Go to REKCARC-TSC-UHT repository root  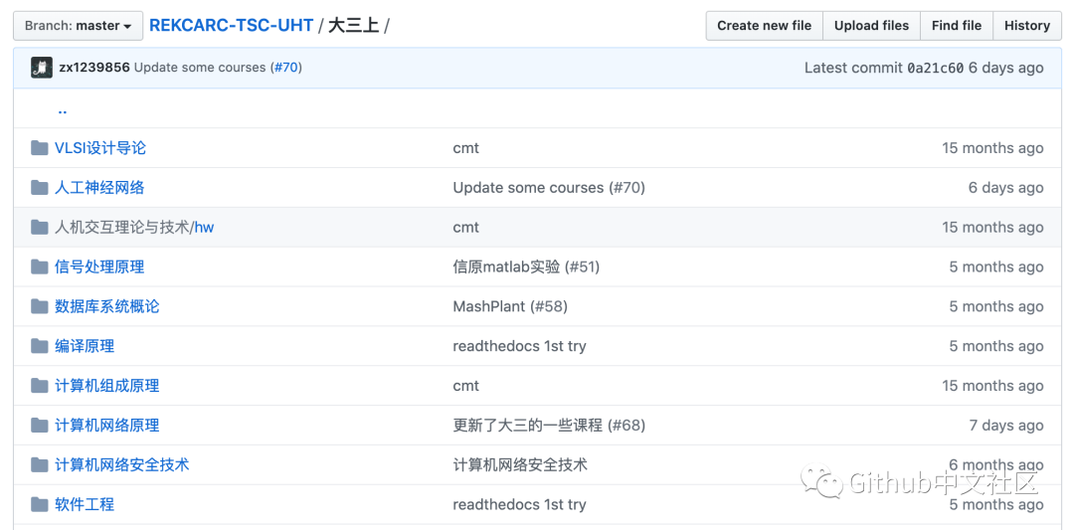click(231, 26)
